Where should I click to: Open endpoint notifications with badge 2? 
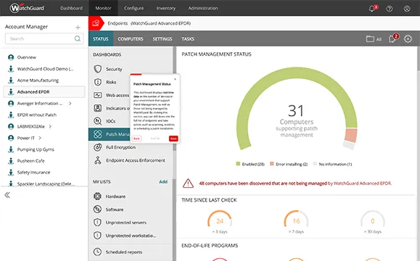click(x=393, y=38)
